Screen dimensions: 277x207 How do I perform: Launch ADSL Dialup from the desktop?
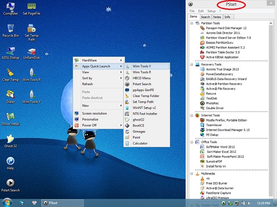pyautogui.click(x=11, y=53)
